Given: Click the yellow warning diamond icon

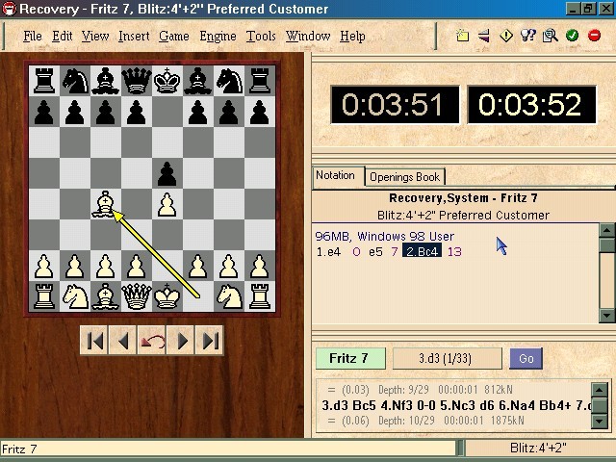Looking at the screenshot, I should pos(506,36).
